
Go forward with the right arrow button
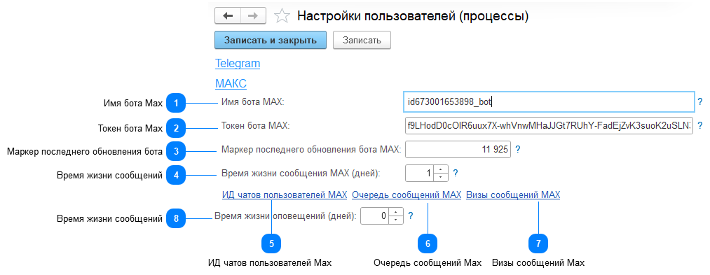point(254,16)
